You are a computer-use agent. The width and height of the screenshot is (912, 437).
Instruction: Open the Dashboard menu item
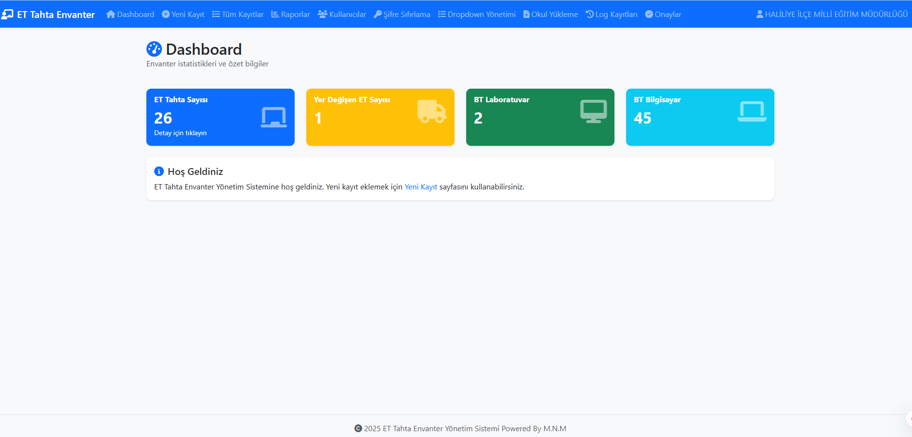point(130,15)
